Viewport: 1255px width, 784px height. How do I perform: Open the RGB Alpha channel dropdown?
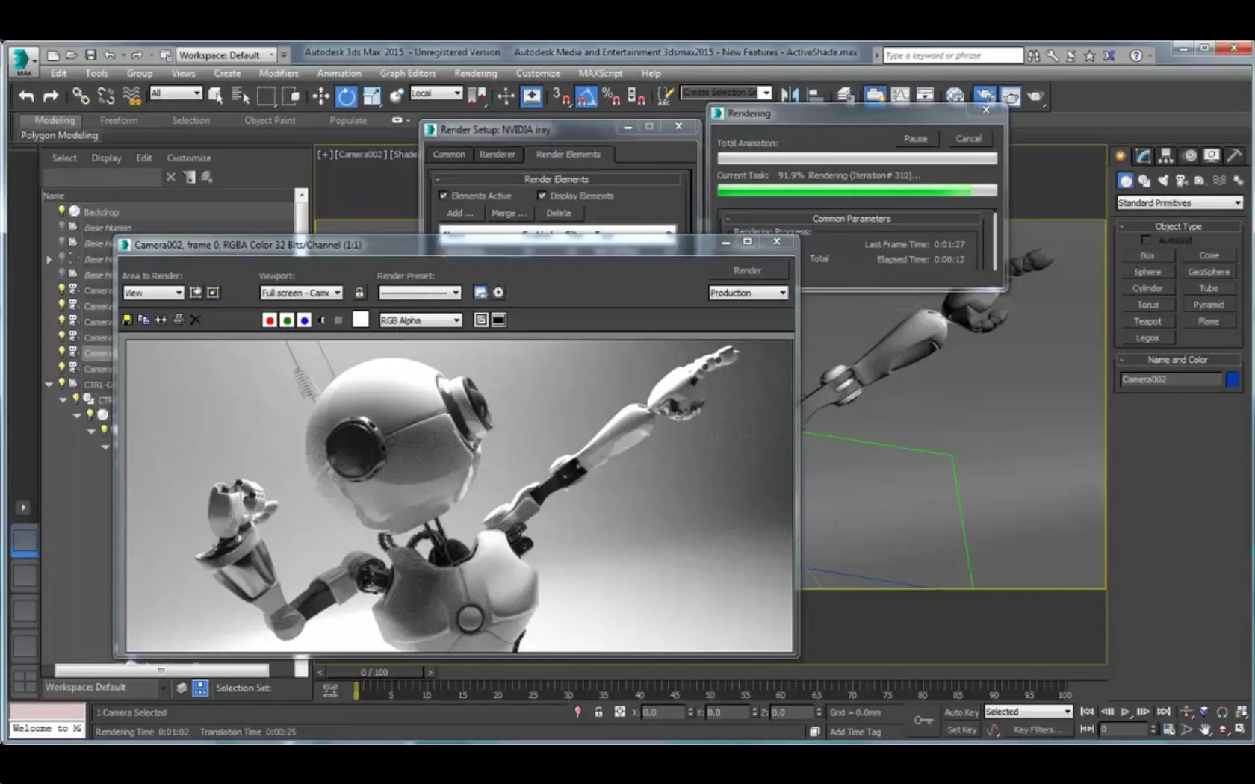pos(421,320)
